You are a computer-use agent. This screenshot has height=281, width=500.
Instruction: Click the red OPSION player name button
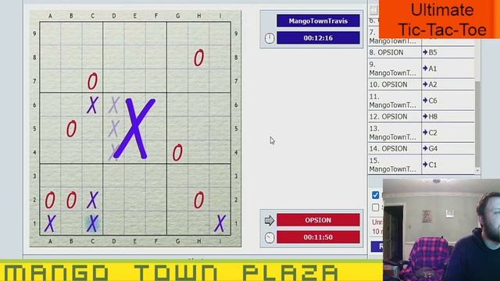point(318,220)
